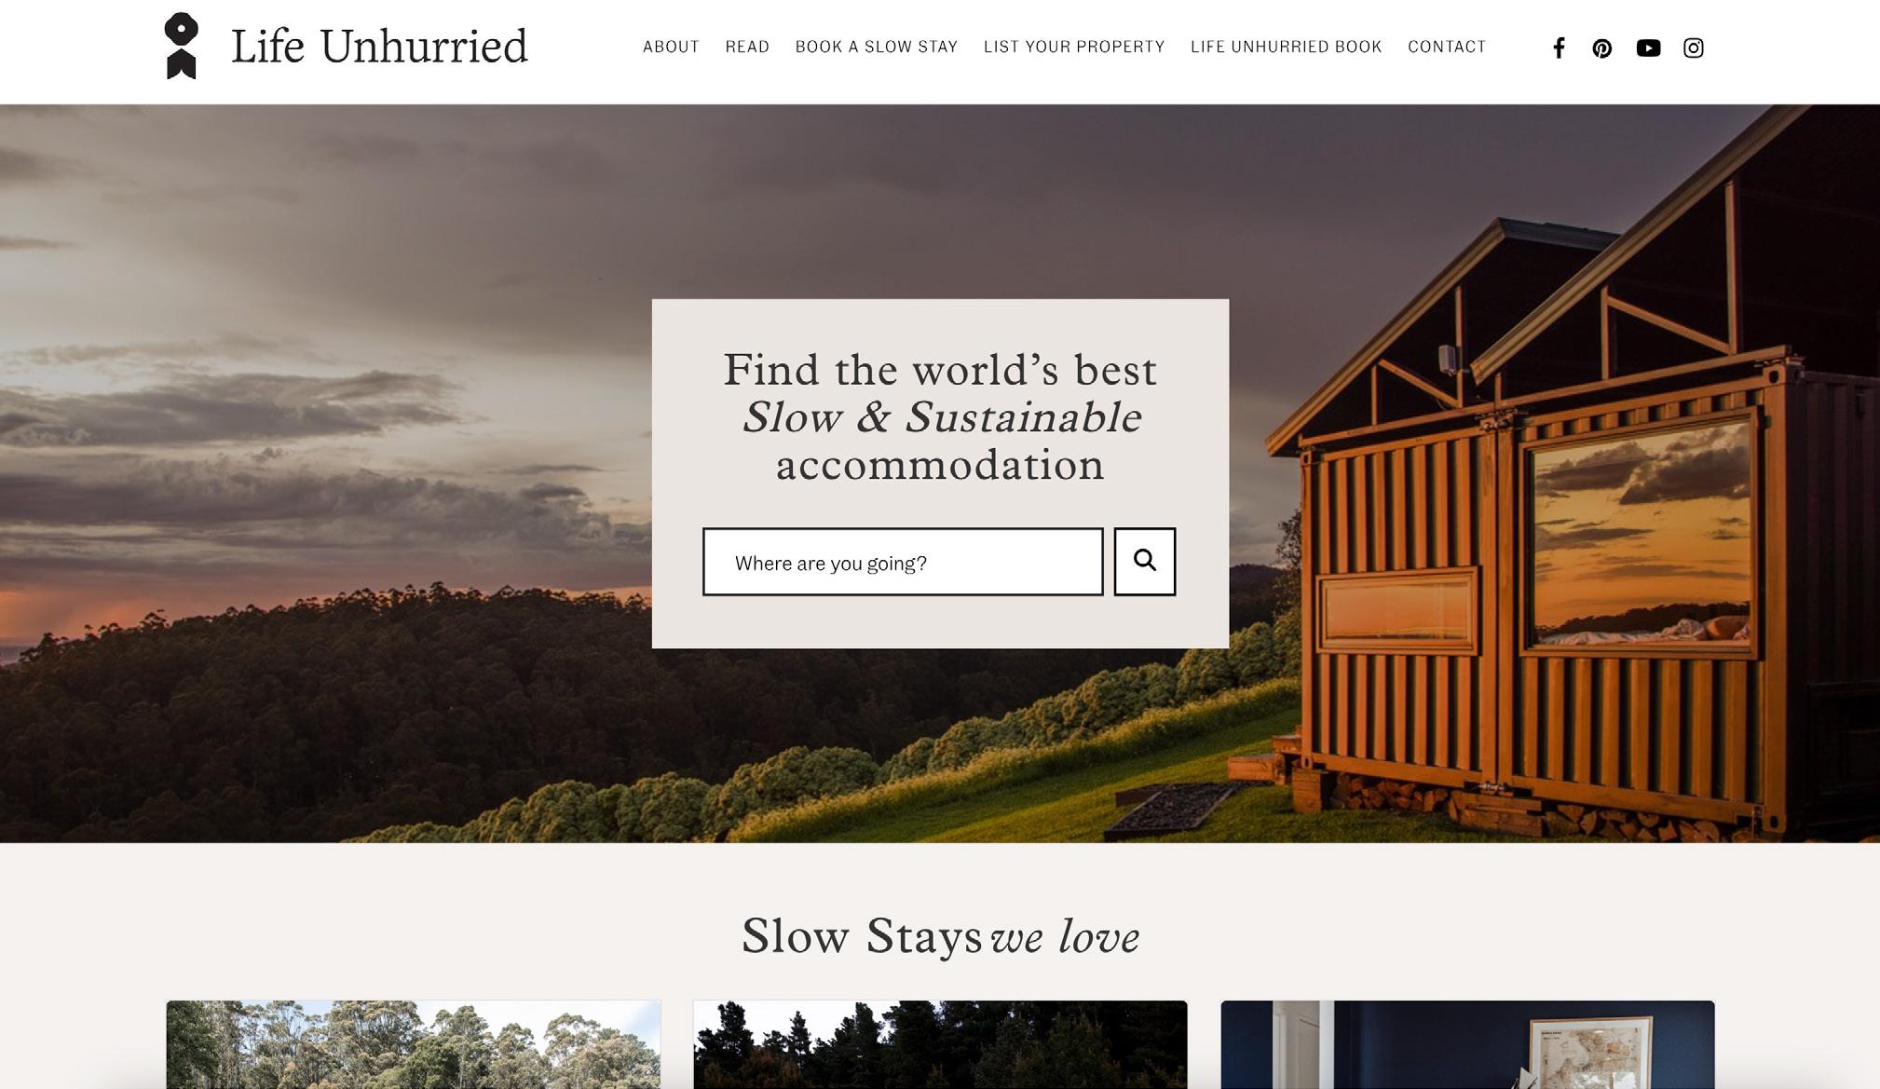Screen dimensions: 1880x1089
Task: Go to the READ section
Action: point(747,47)
